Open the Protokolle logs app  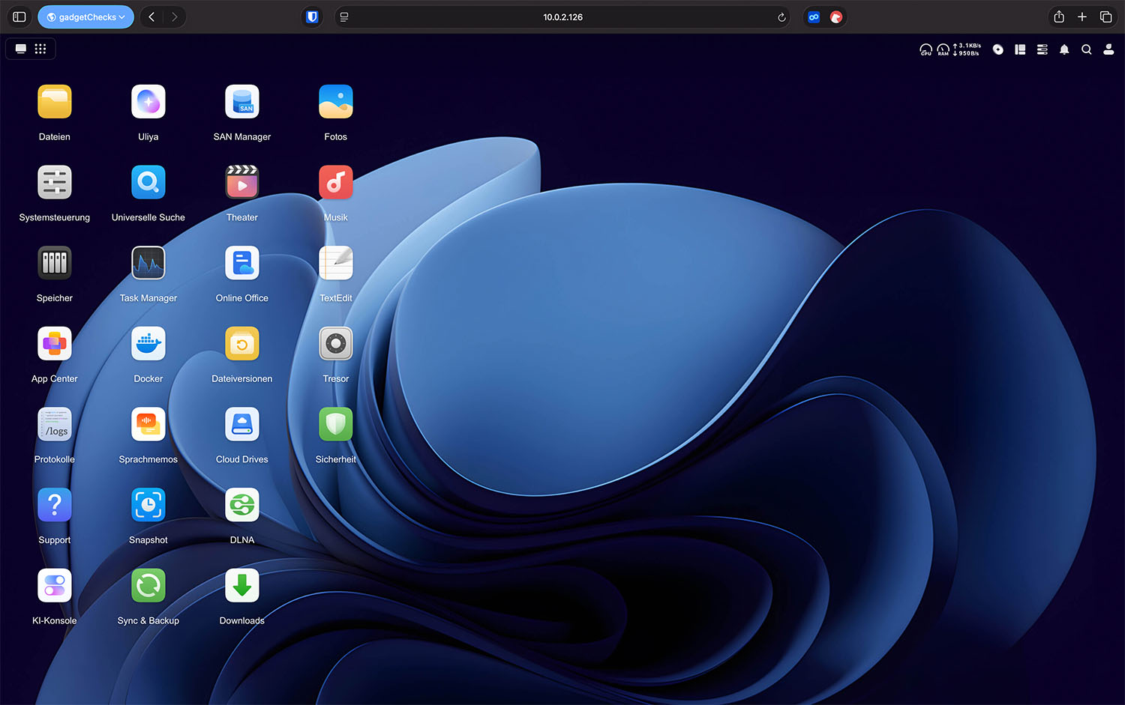55,426
